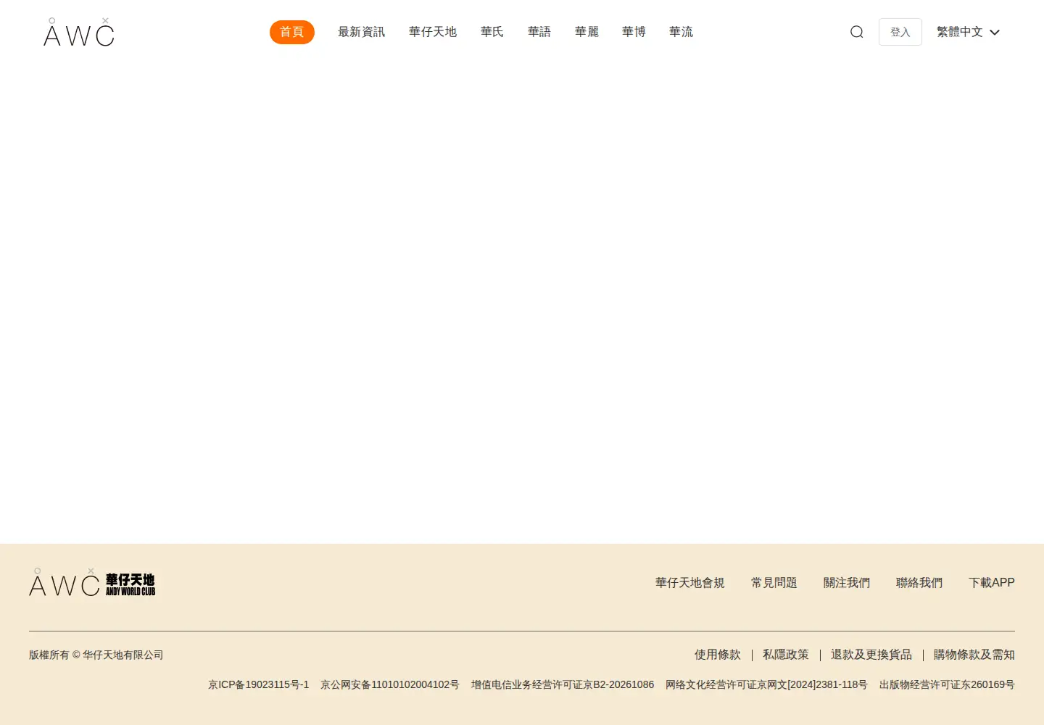Viewport: 1044px width, 725px height.
Task: Open the 最新資訊 menu item
Action: (361, 32)
